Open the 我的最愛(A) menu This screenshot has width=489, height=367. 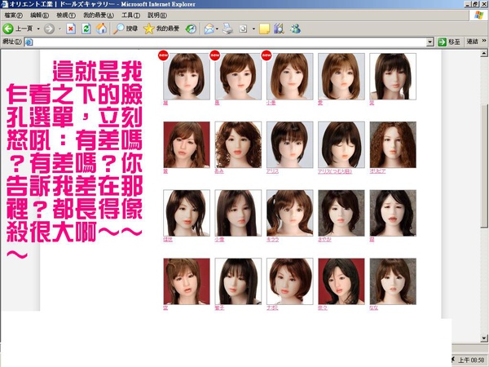pyautogui.click(x=99, y=15)
